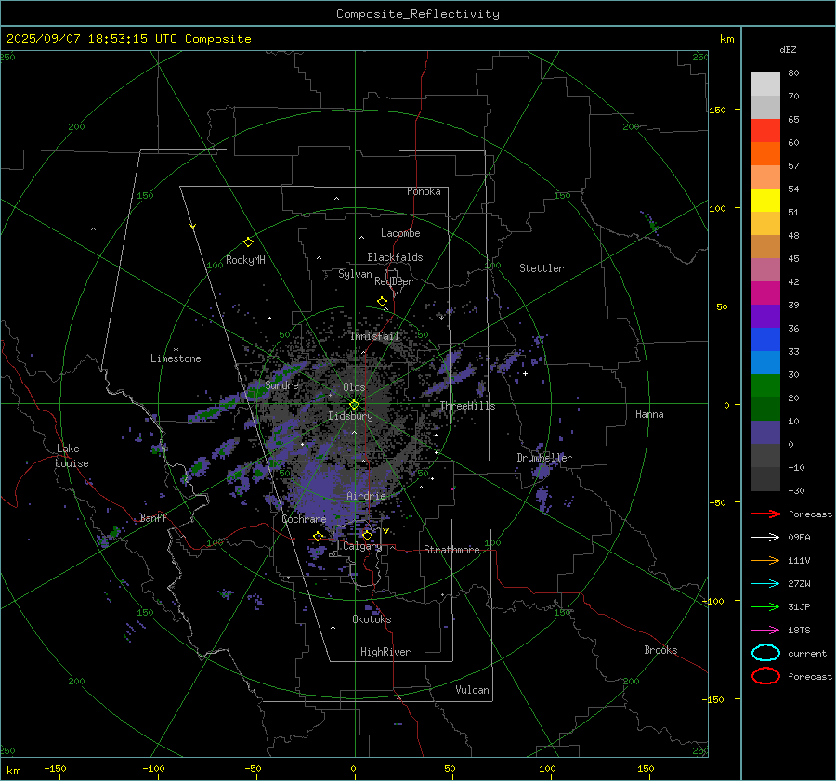Click the Didsbury label on map
836x781 pixels.
pyautogui.click(x=350, y=416)
